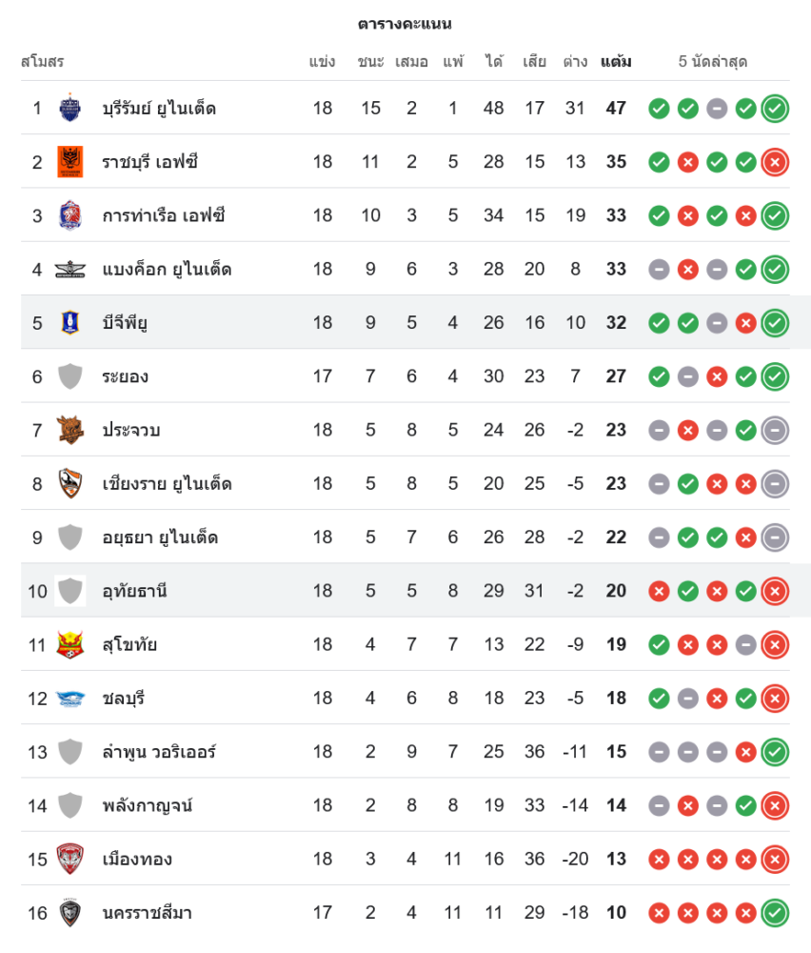This screenshot has width=811, height=953.
Task: Click Ratchaburi's latest match loss indicator
Action: point(775,162)
